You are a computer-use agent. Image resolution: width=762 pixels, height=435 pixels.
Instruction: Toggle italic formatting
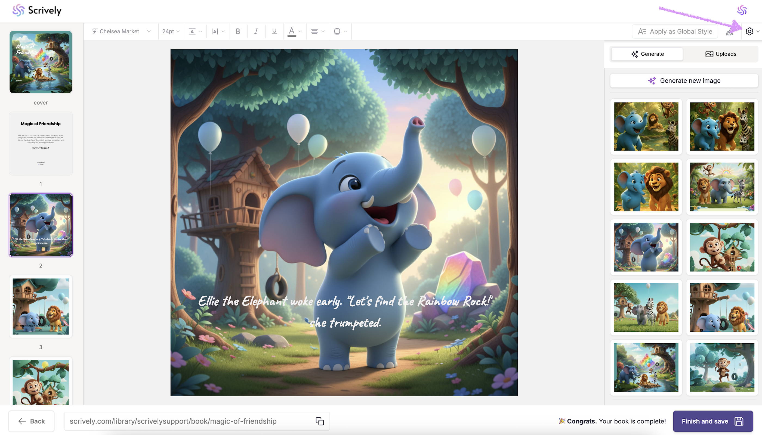256,31
